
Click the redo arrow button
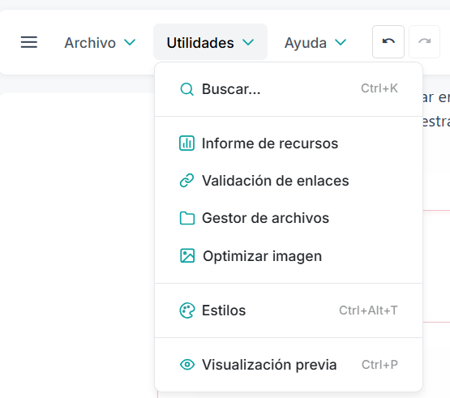coord(424,41)
